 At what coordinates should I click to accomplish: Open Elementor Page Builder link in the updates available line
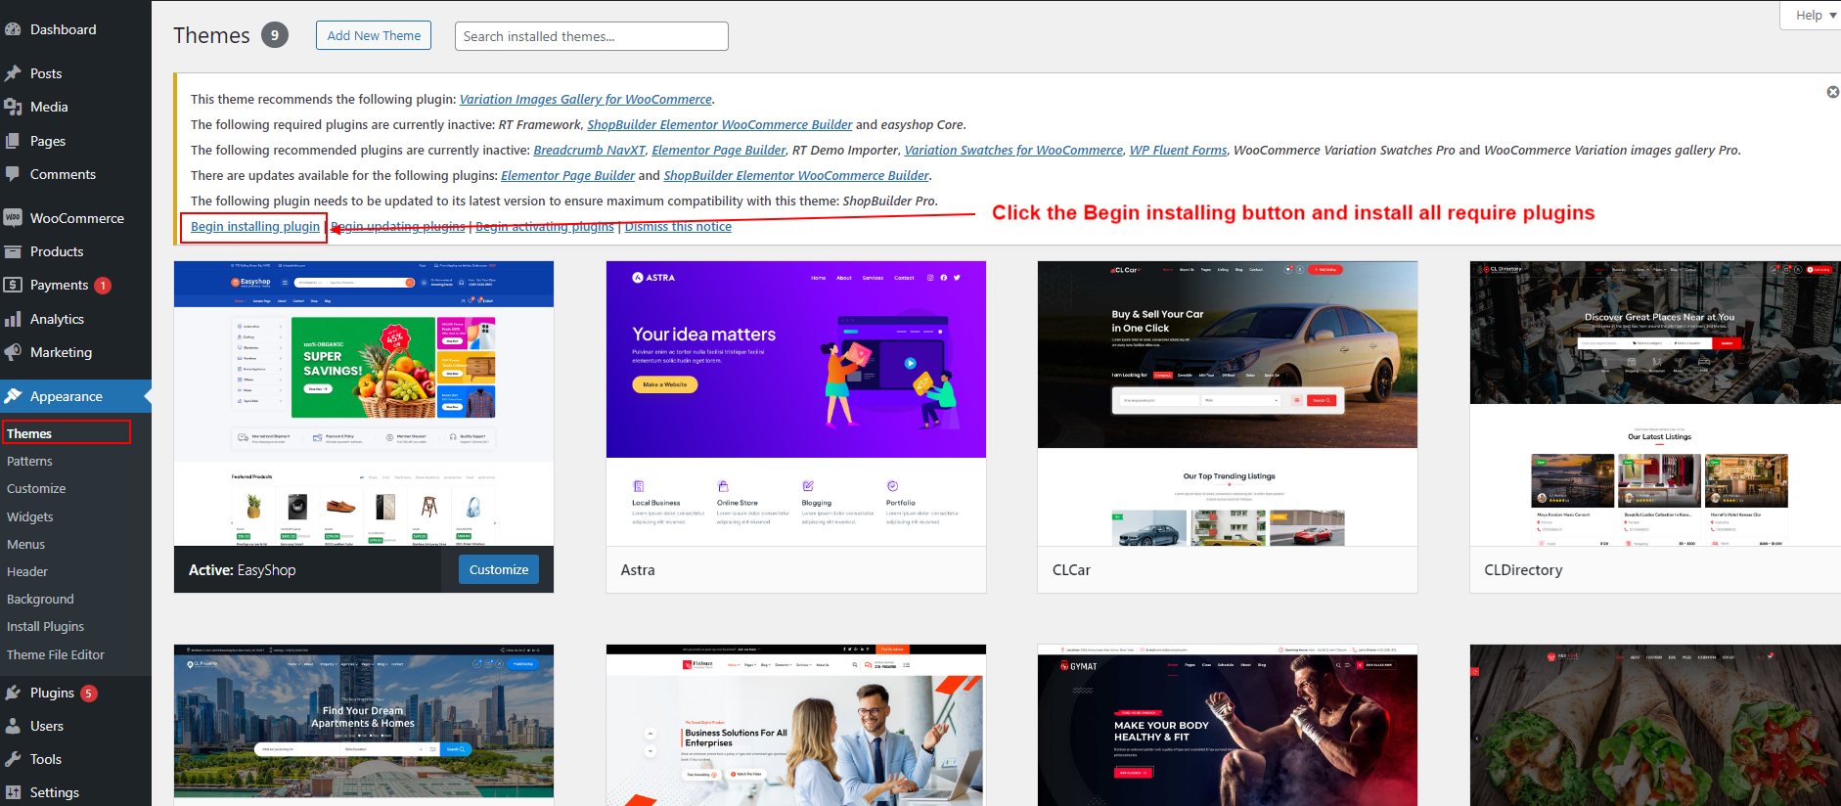(x=568, y=175)
